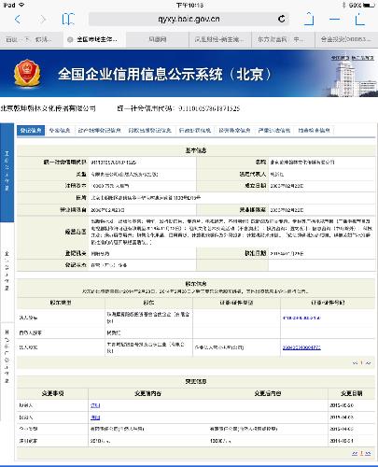Click the left small link above the building image
The width and height of the screenshot is (378, 467).
(341, 58)
